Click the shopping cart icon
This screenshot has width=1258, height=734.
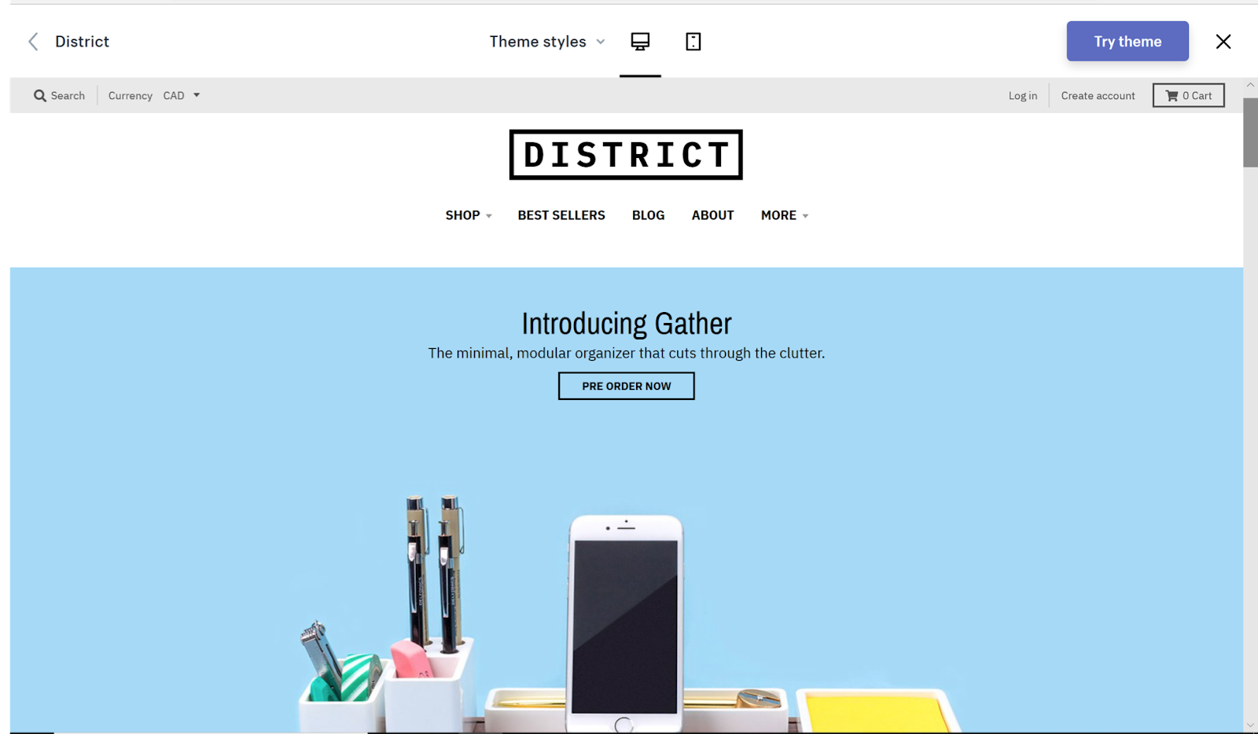[x=1172, y=96]
